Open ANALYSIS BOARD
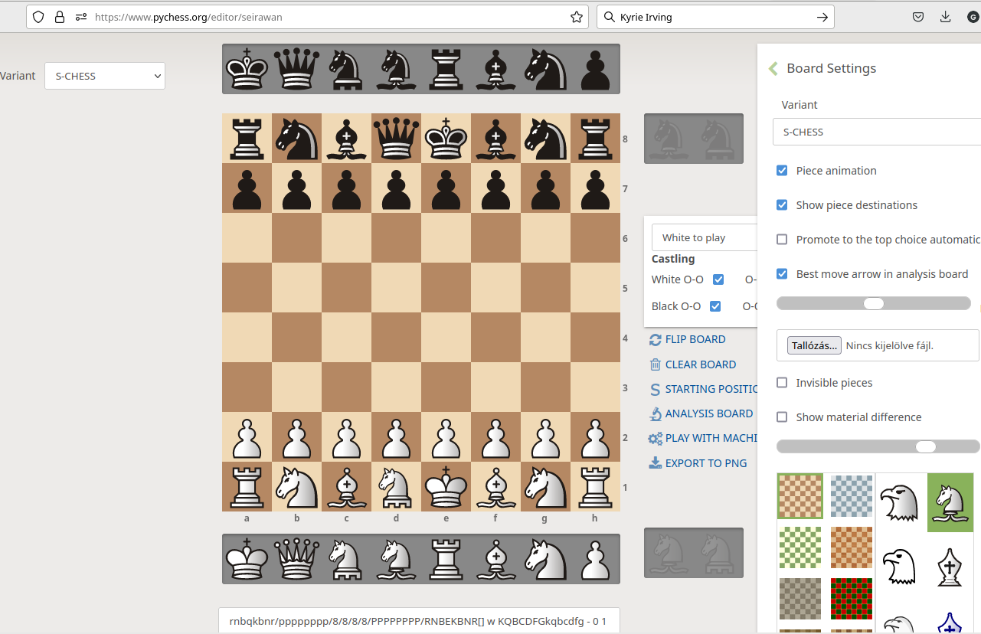Screen dimensions: 981x634 [x=701, y=413]
